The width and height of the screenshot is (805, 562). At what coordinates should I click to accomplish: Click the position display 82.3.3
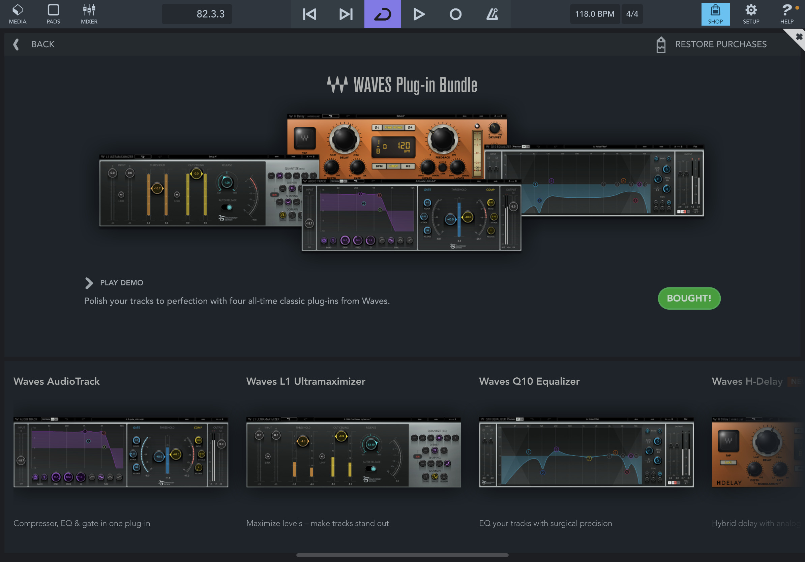pos(197,14)
